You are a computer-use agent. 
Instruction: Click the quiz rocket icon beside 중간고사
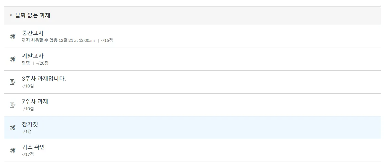[13, 36]
